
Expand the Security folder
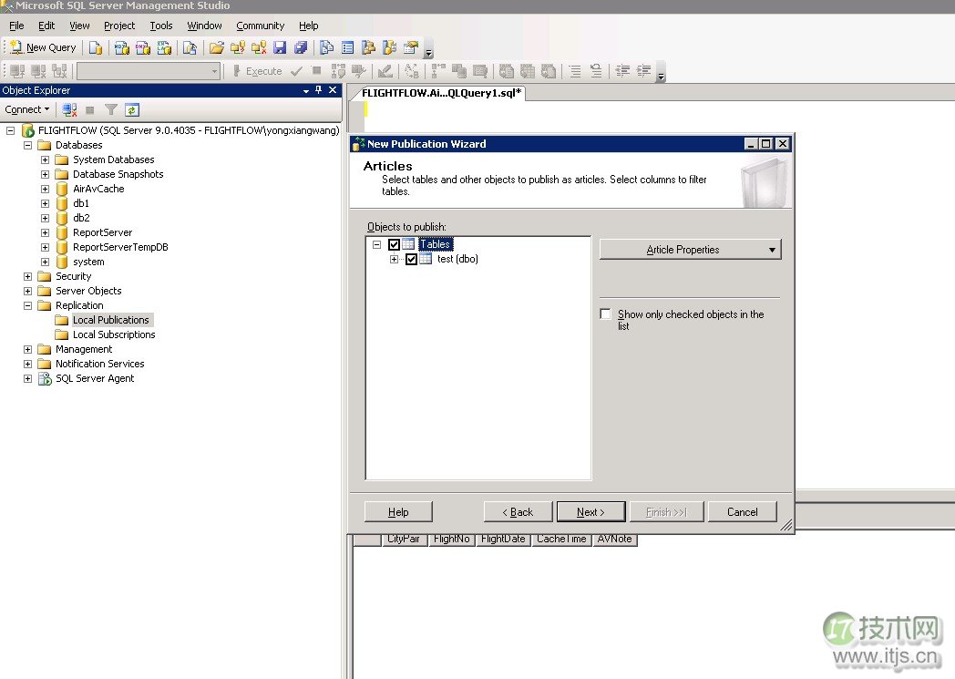(x=28, y=276)
